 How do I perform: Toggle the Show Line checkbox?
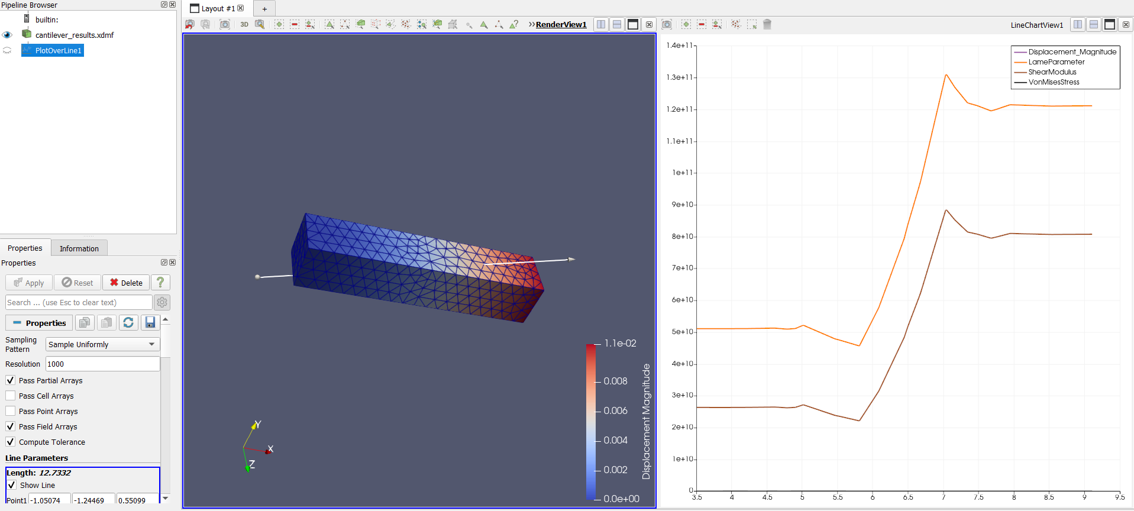[x=12, y=485]
